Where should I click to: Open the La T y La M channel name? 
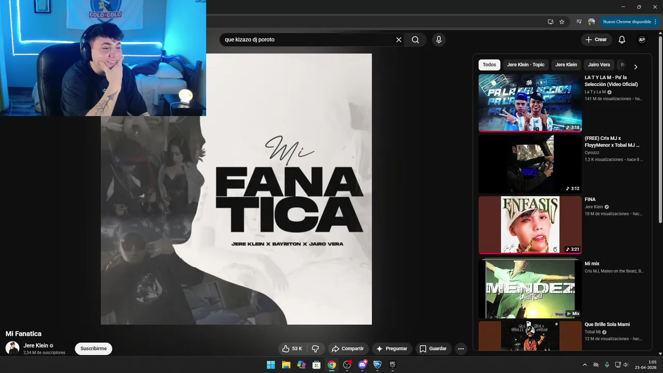click(595, 92)
